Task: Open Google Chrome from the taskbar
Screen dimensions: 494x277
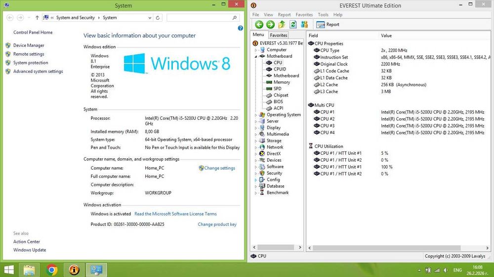Action: click(x=52, y=270)
